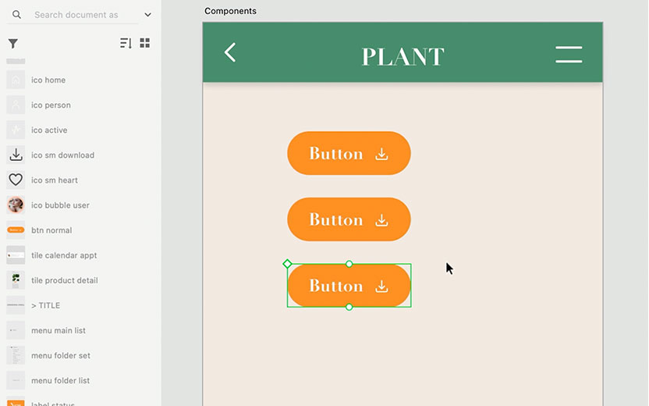
Task: Choose the ico bubble user thumbnail
Action: click(16, 205)
